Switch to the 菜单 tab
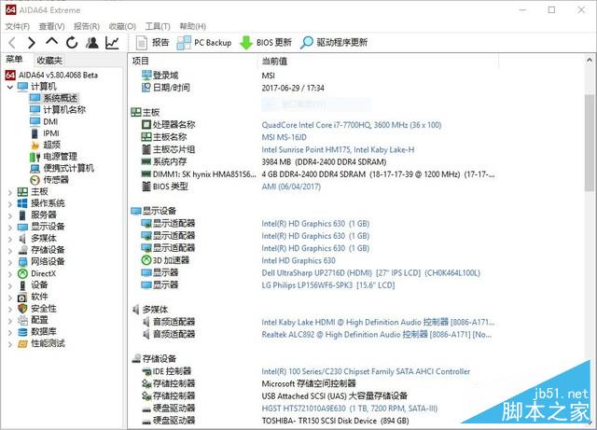Image resolution: width=597 pixels, height=430 pixels. pyautogui.click(x=14, y=60)
